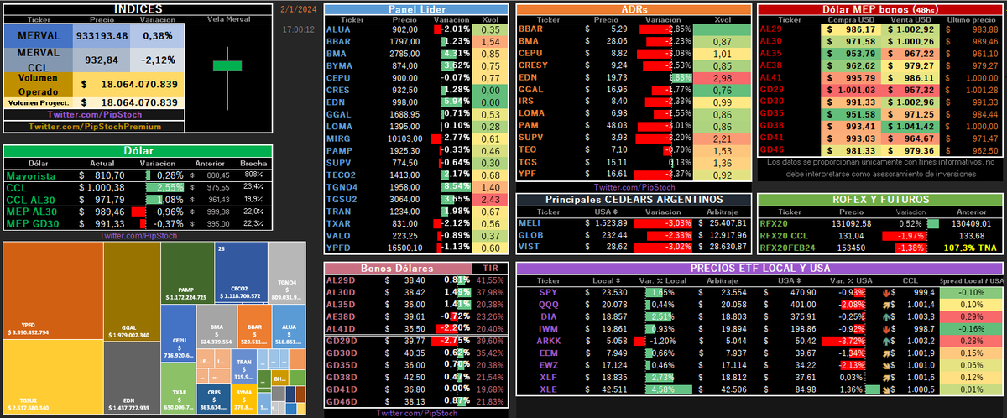The height and width of the screenshot is (418, 1007).
Task: Click the Principales CEDEARS ARGENTINOS header
Action: click(x=634, y=199)
